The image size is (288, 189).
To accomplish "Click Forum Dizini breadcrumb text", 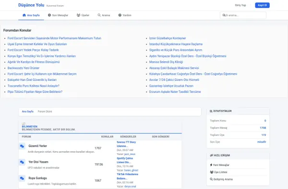I will click(45, 111).
